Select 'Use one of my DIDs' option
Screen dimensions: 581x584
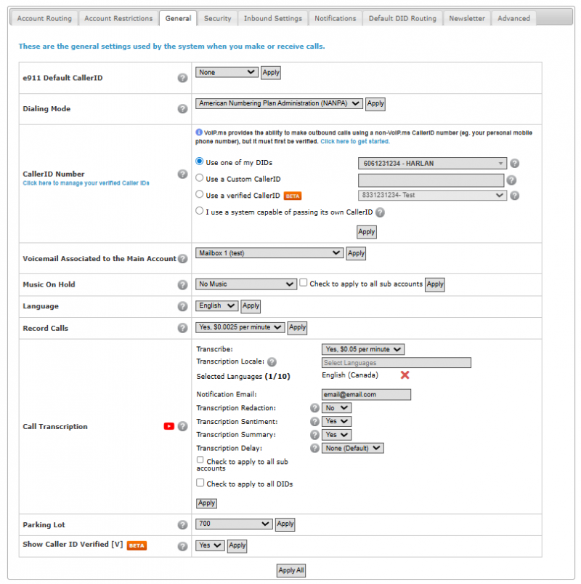(x=200, y=161)
